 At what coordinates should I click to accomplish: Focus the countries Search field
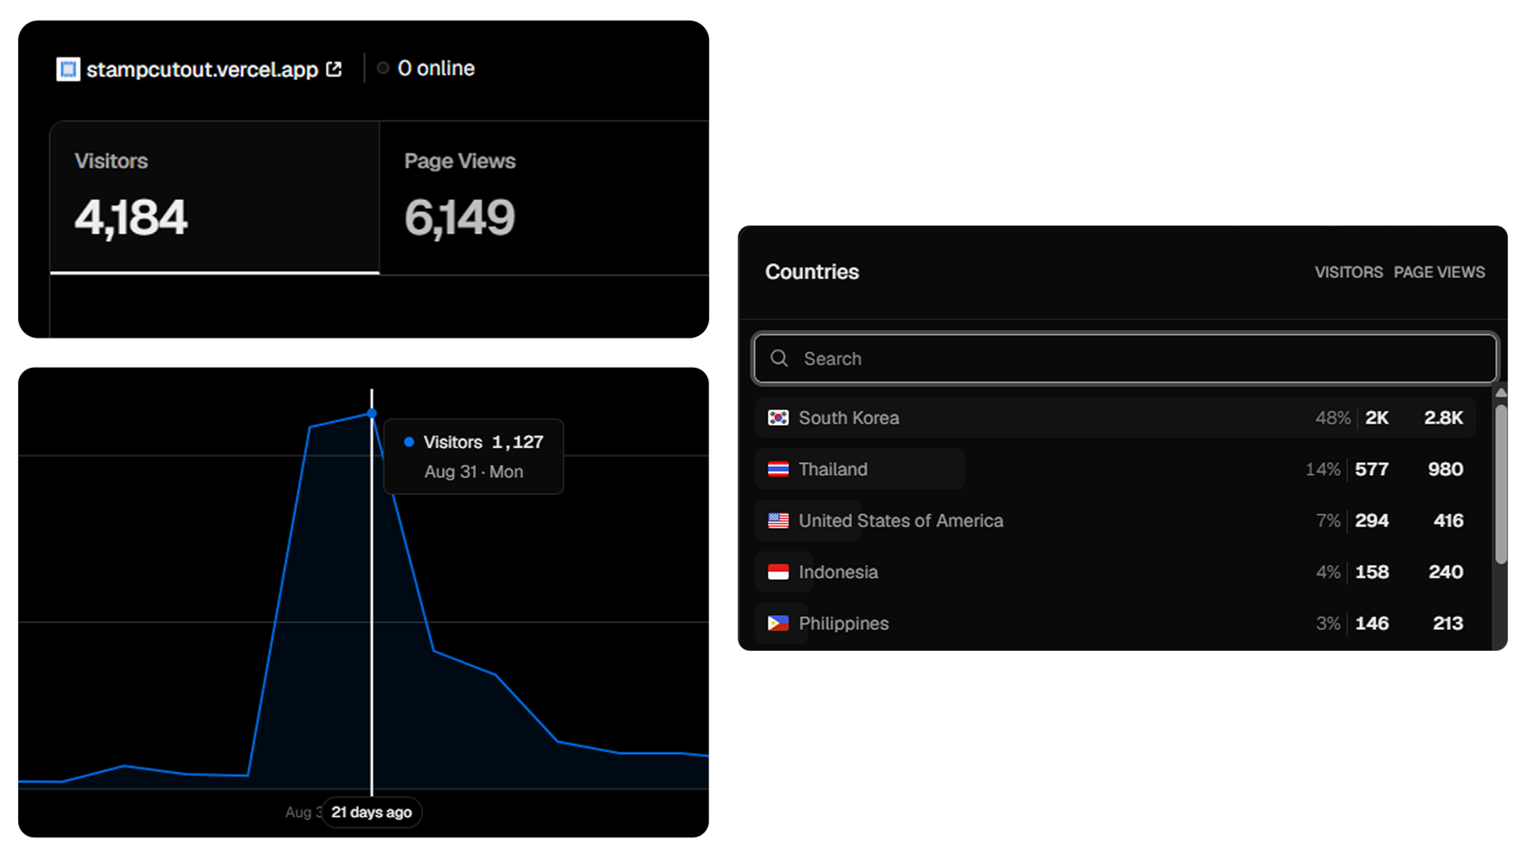click(x=1125, y=358)
